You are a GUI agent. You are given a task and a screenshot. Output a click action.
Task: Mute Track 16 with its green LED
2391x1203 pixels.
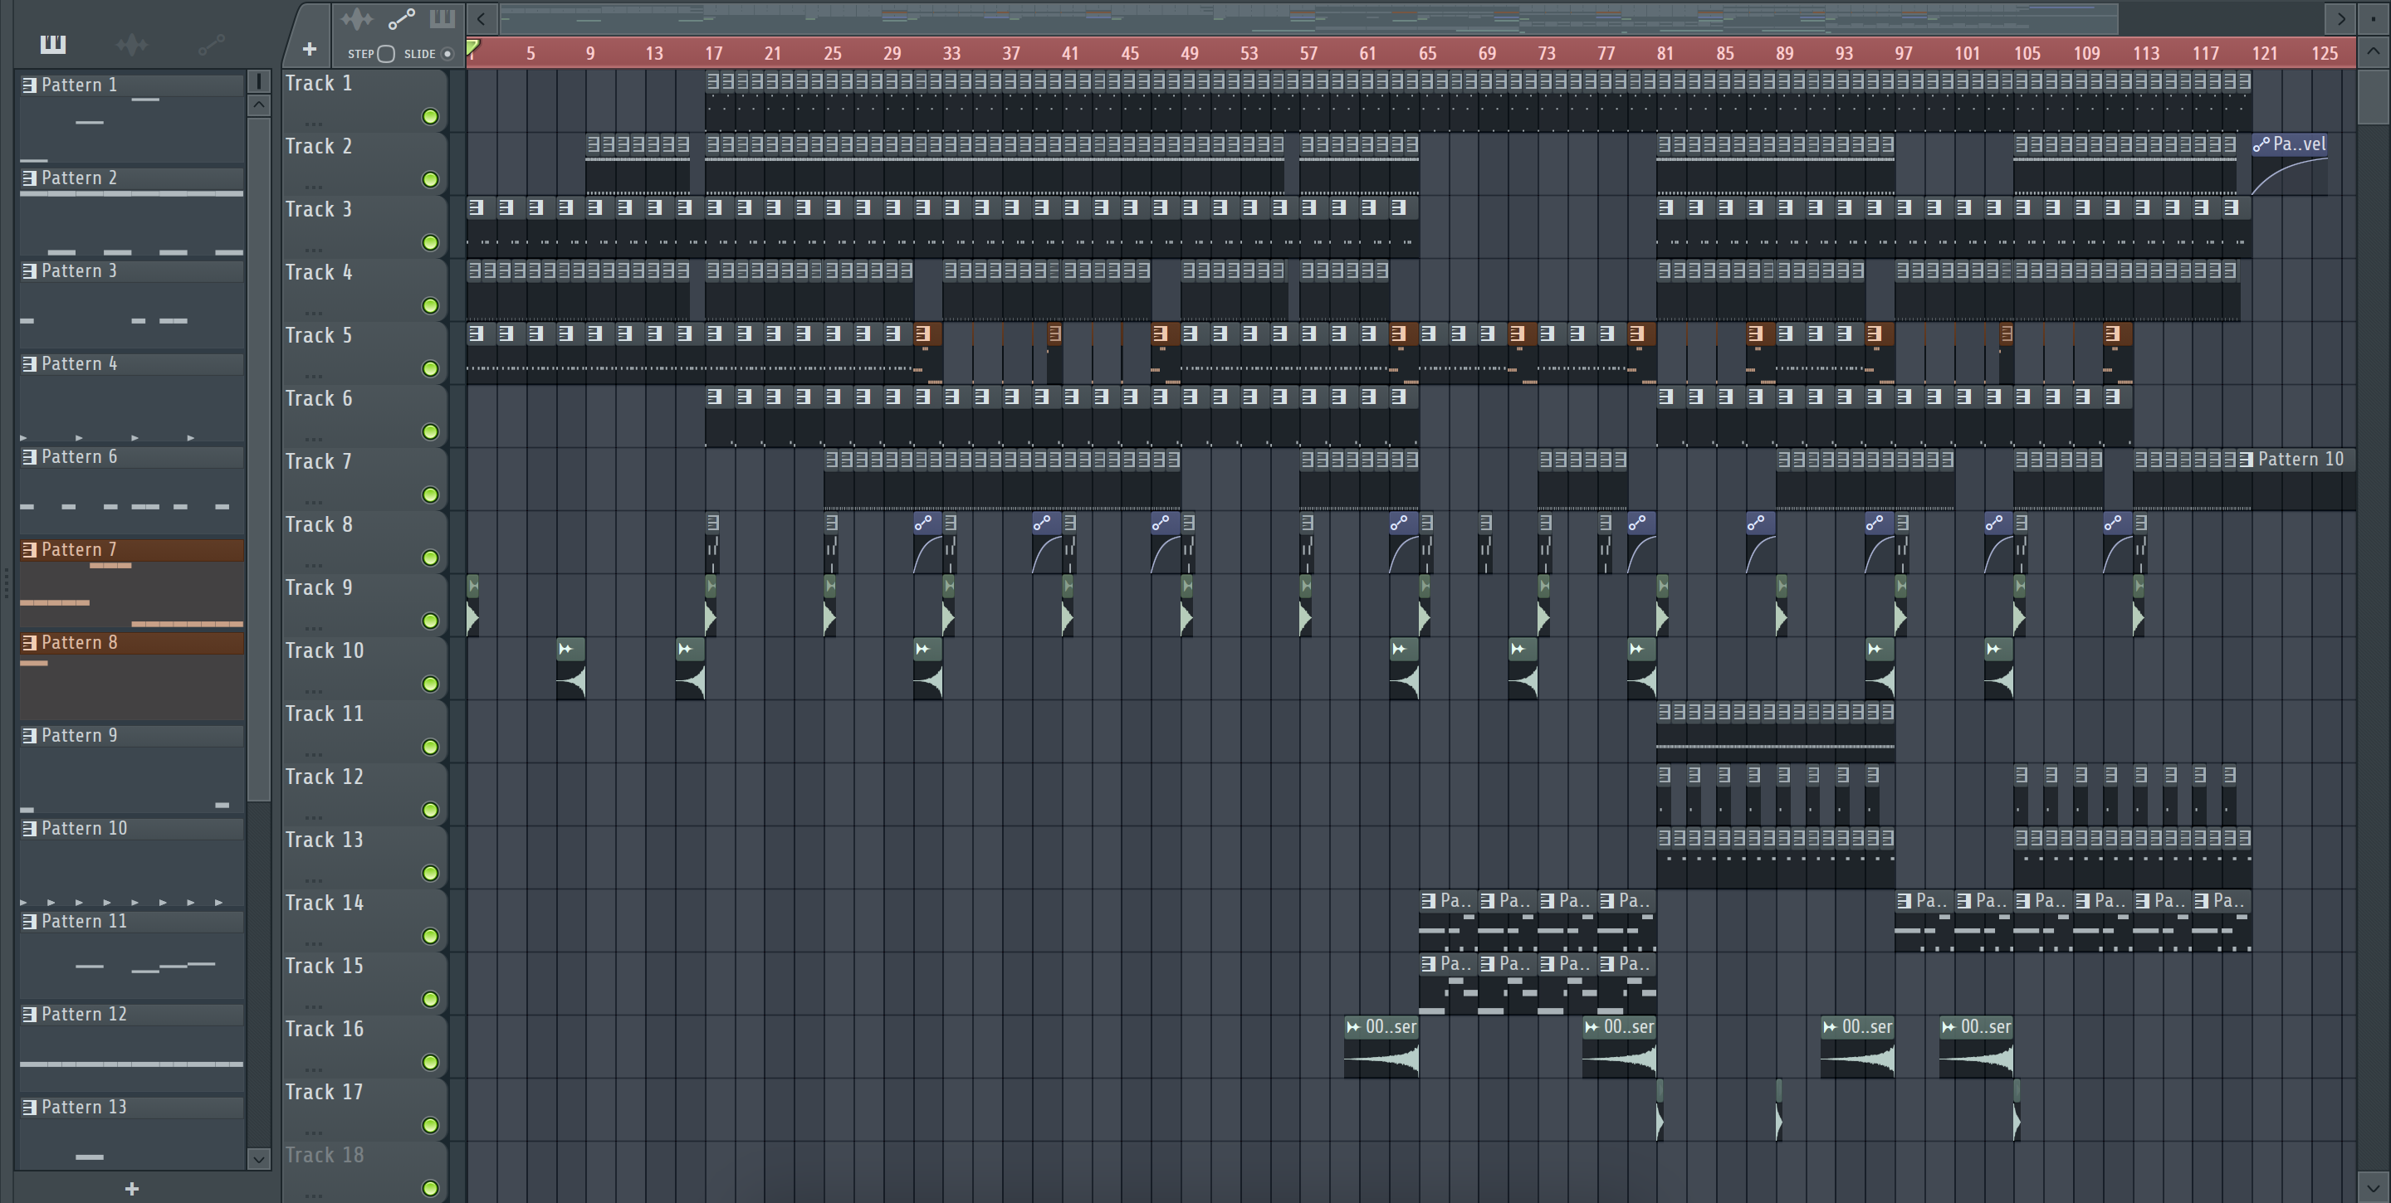430,1063
